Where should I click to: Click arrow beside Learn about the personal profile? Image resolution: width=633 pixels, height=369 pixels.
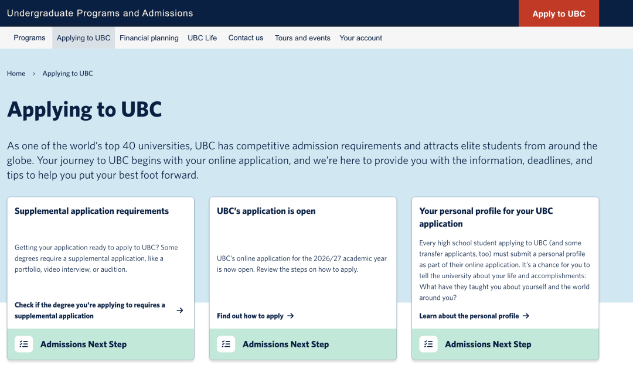pyautogui.click(x=526, y=316)
